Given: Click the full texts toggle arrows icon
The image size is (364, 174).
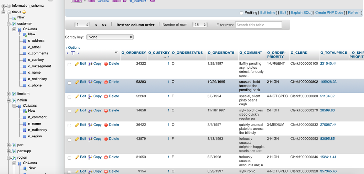Looking at the screenshot, I should (x=73, y=53).
